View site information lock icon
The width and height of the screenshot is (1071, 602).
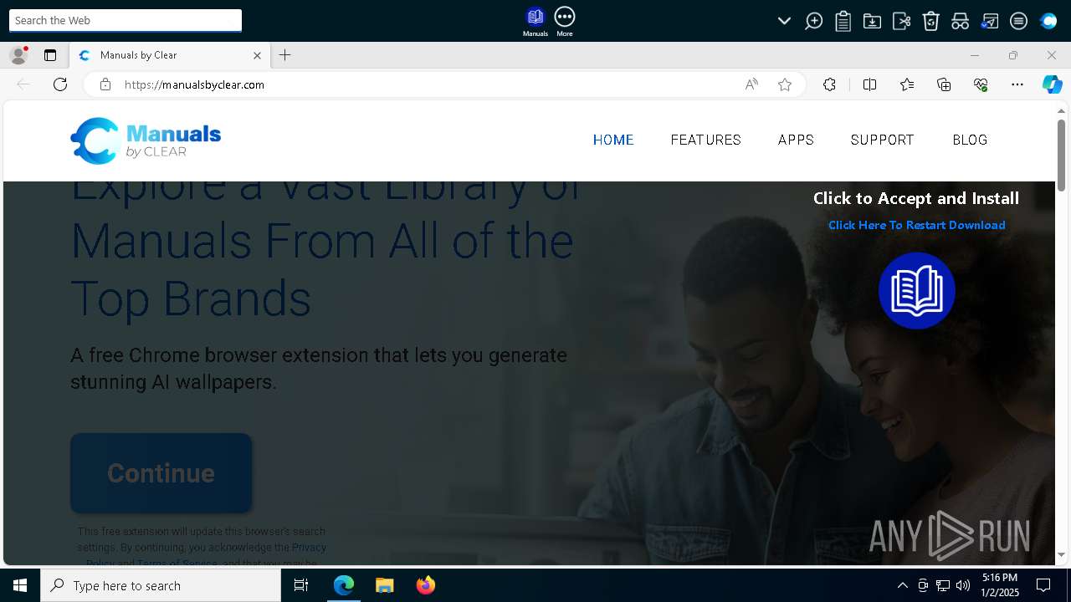coord(105,84)
